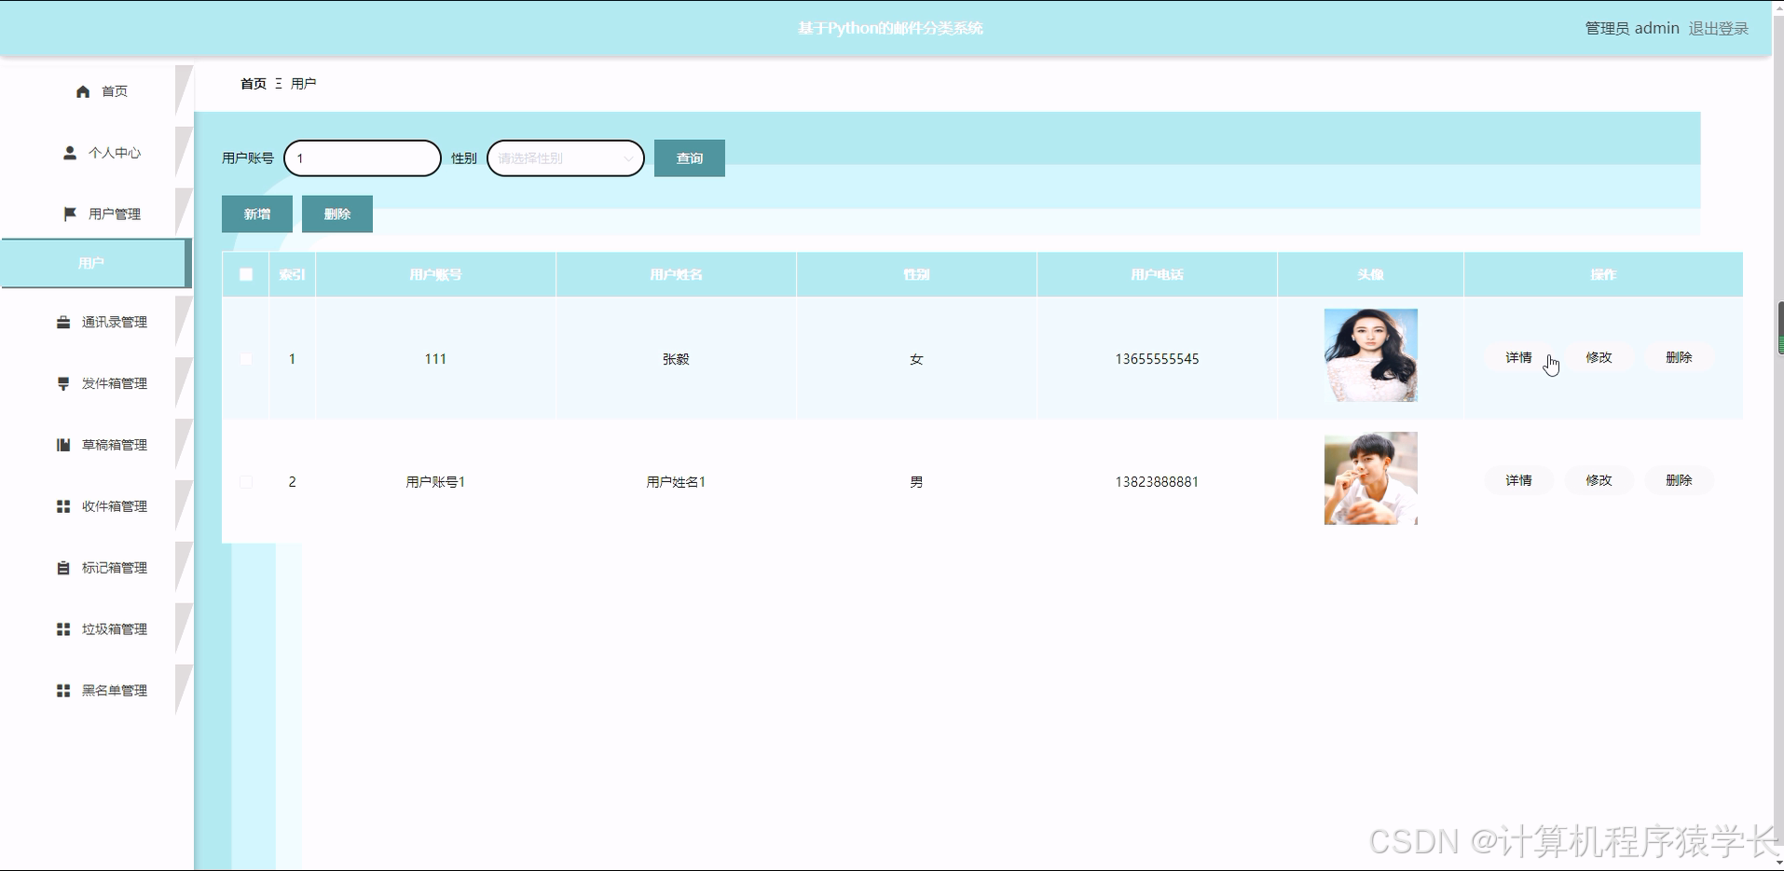Click the briefcase icon beside 通讯录管理
The height and width of the screenshot is (871, 1784).
(x=63, y=322)
